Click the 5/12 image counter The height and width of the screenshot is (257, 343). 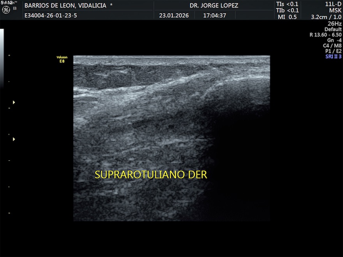(x=7, y=2)
